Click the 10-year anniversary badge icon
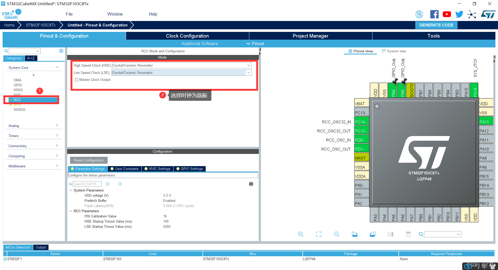The image size is (498, 270). click(419, 14)
